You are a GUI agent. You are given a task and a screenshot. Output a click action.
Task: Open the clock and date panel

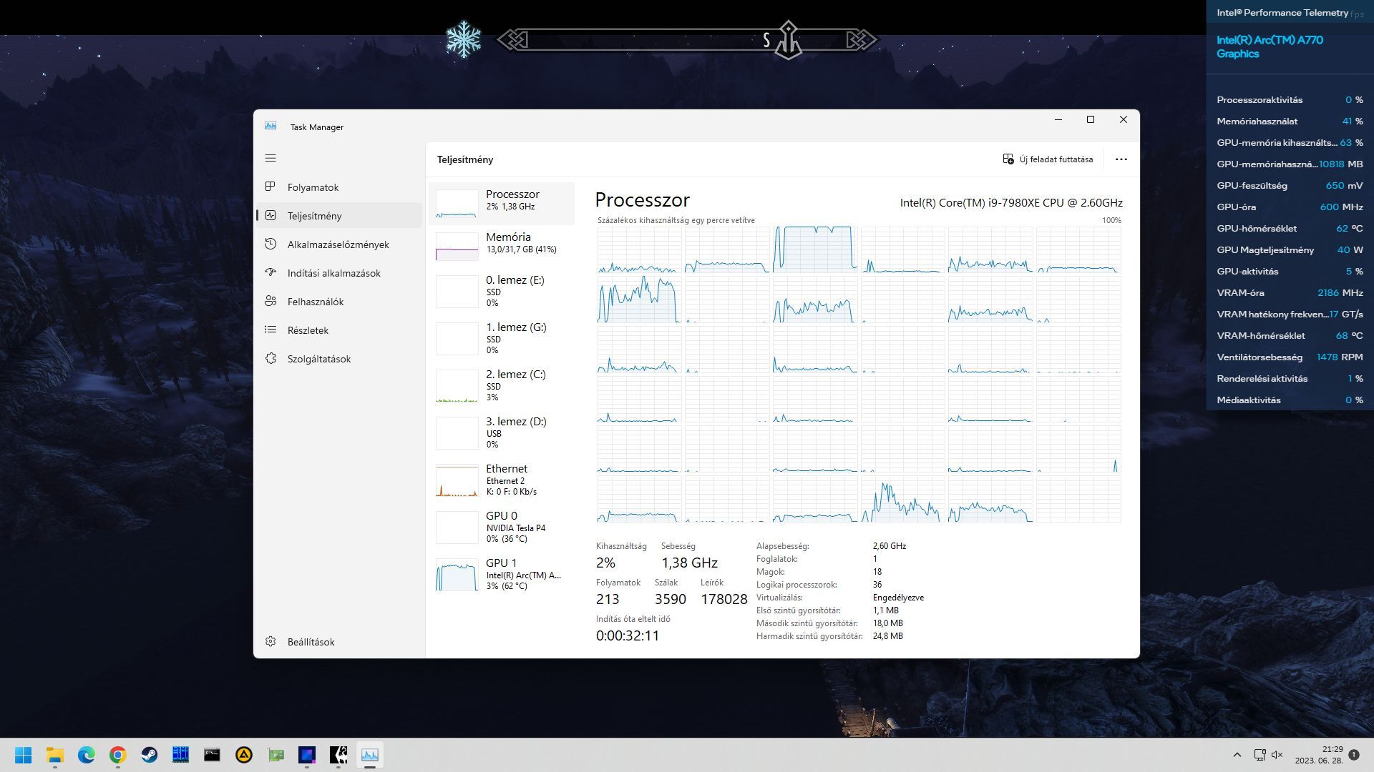[x=1318, y=755]
